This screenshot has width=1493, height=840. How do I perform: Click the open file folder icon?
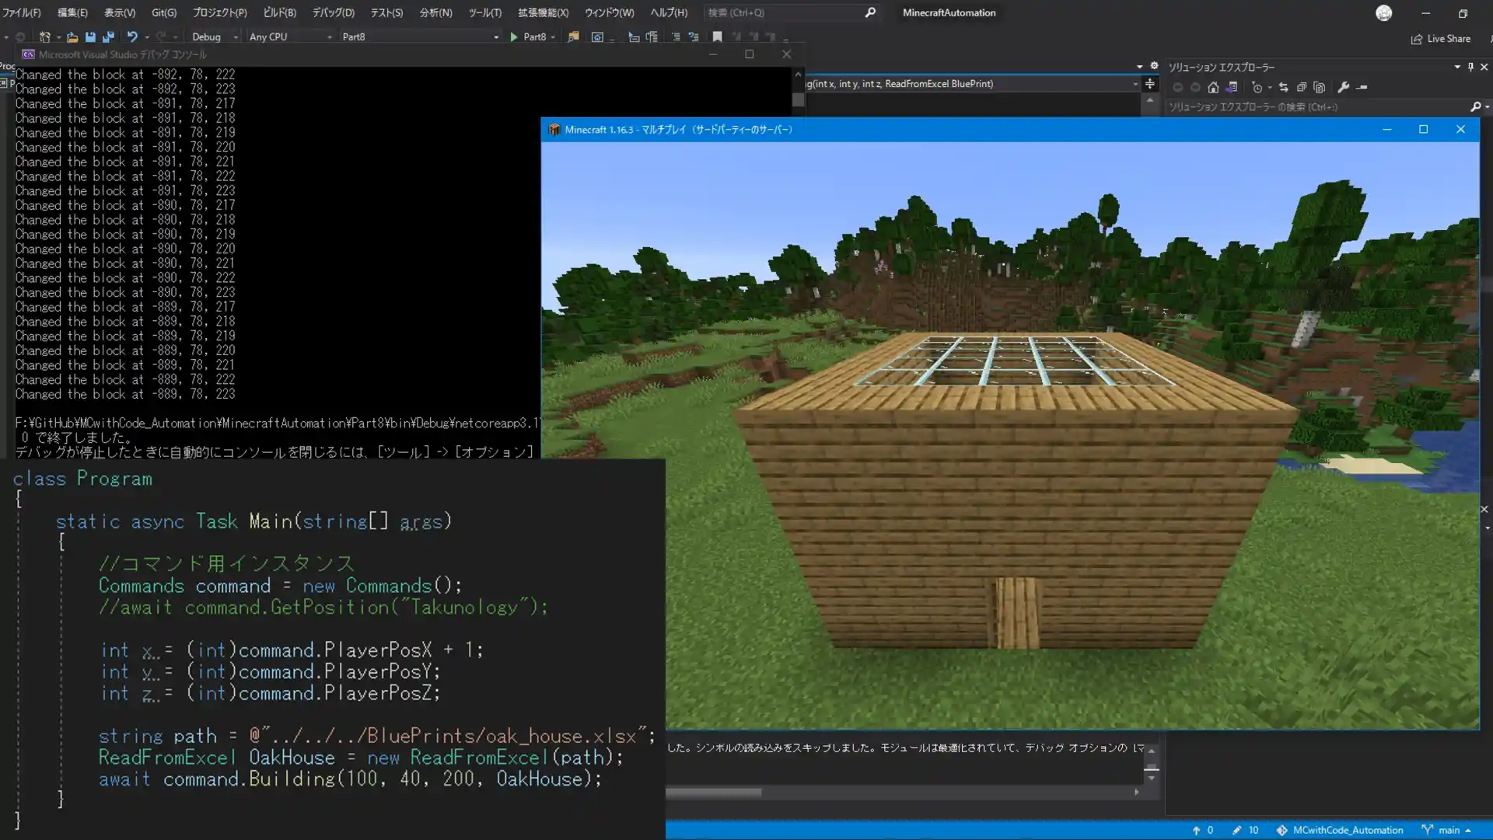(72, 37)
